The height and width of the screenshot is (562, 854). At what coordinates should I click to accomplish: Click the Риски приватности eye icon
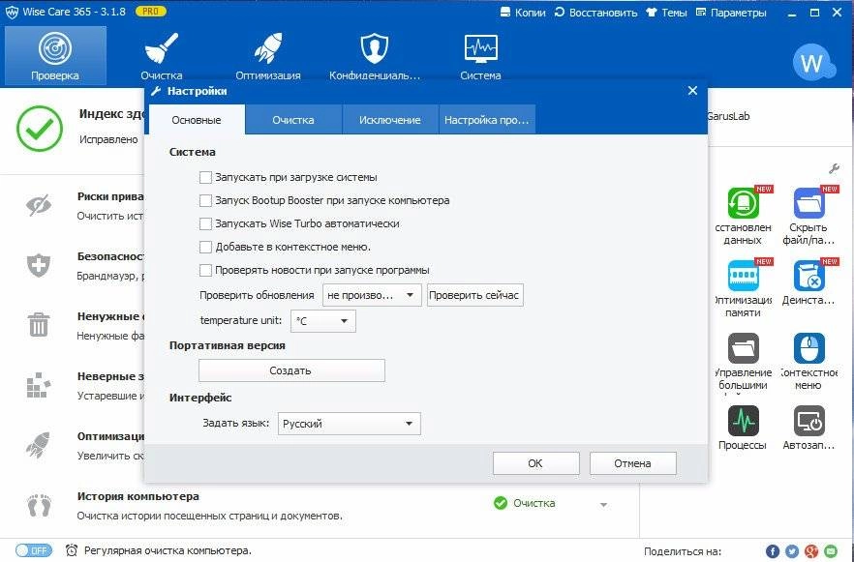click(x=39, y=206)
